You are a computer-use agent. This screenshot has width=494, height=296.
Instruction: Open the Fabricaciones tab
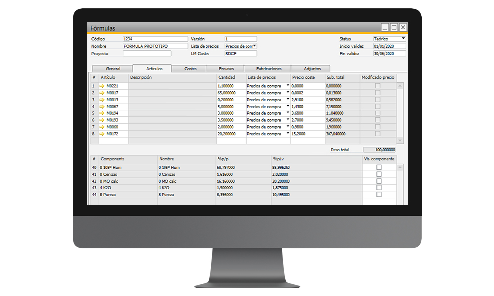269,69
